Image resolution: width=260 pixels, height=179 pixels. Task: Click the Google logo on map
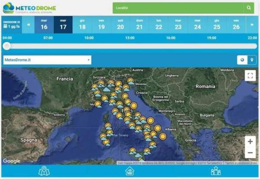pos(12,161)
